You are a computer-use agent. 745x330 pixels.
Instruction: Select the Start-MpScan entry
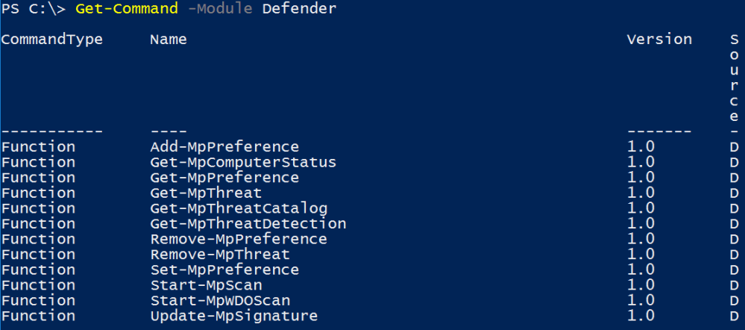(206, 285)
